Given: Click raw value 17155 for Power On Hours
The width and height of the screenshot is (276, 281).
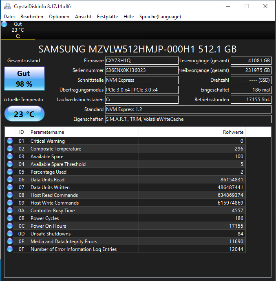Looking at the screenshot, I should (x=236, y=226).
